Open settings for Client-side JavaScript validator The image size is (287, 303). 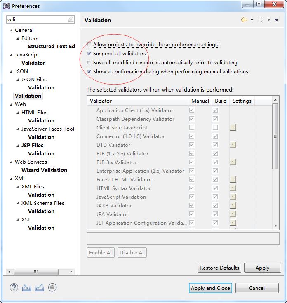click(x=233, y=127)
